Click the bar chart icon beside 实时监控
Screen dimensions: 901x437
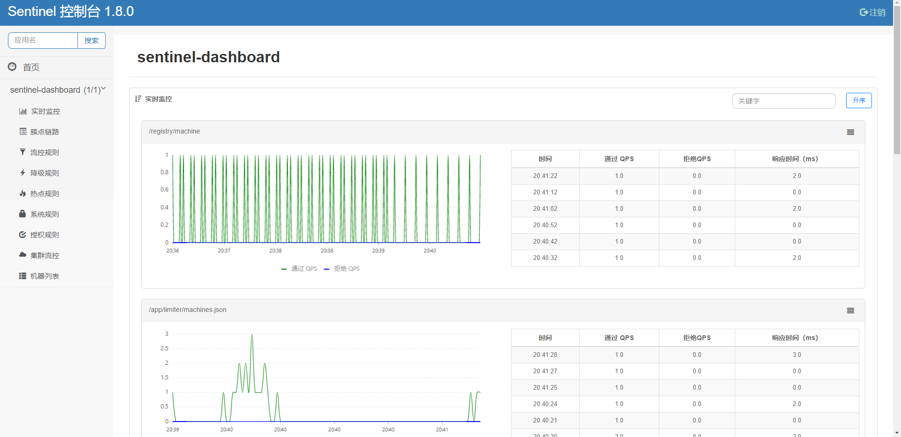point(23,111)
